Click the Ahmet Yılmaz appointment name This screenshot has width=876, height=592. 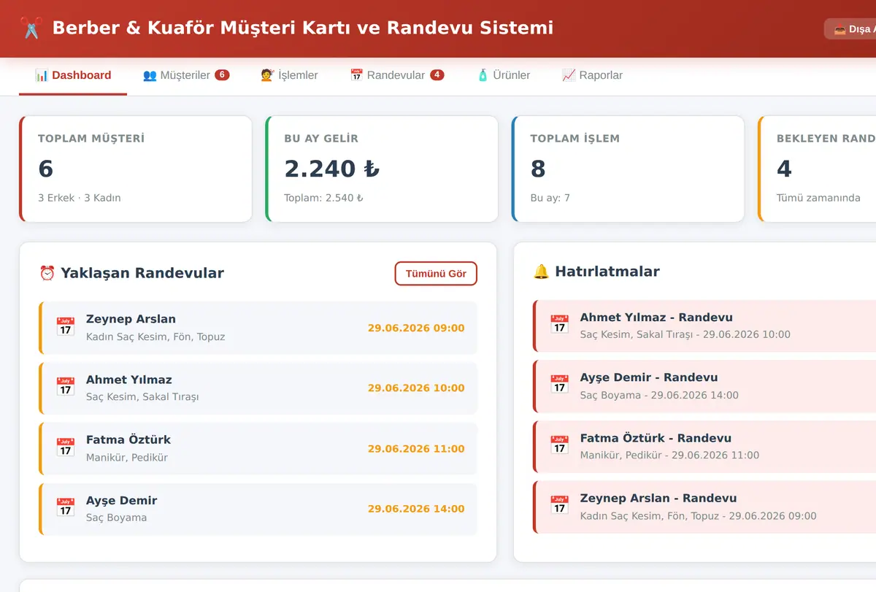tap(129, 380)
